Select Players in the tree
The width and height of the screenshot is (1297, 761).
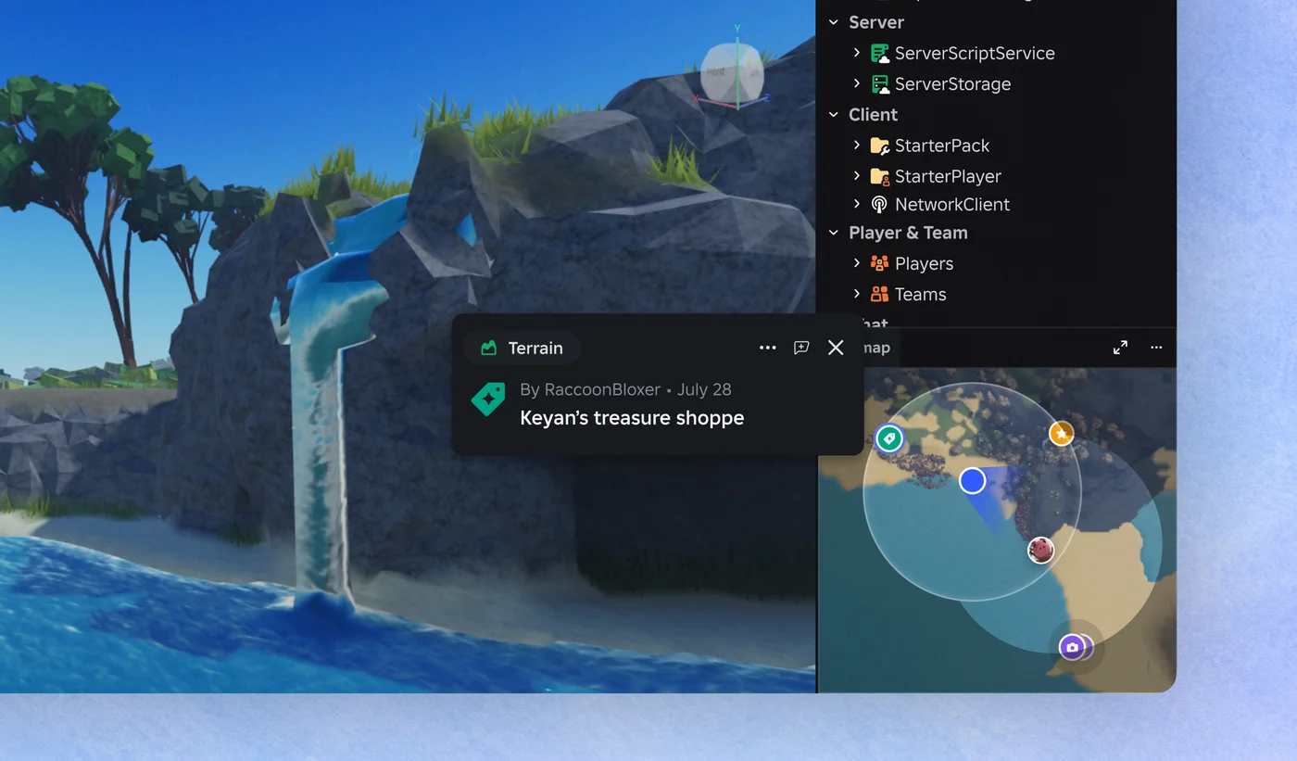924,263
